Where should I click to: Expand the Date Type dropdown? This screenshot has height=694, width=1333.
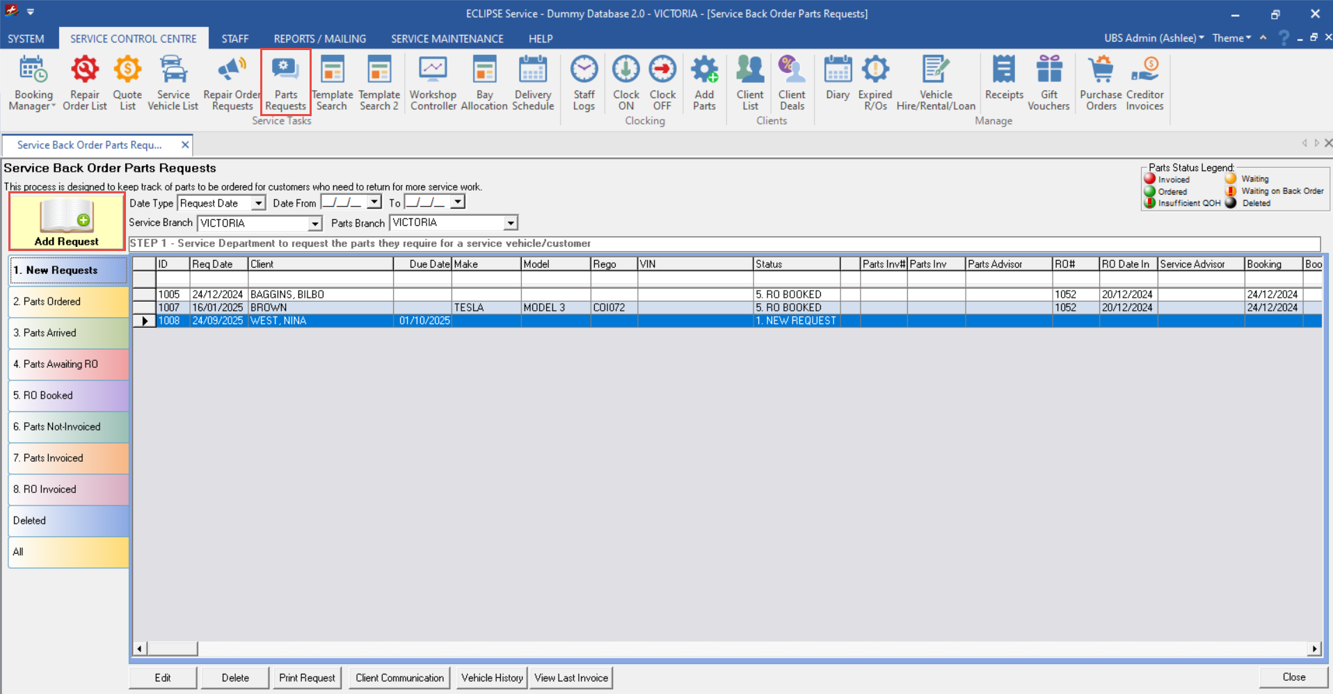click(x=258, y=203)
